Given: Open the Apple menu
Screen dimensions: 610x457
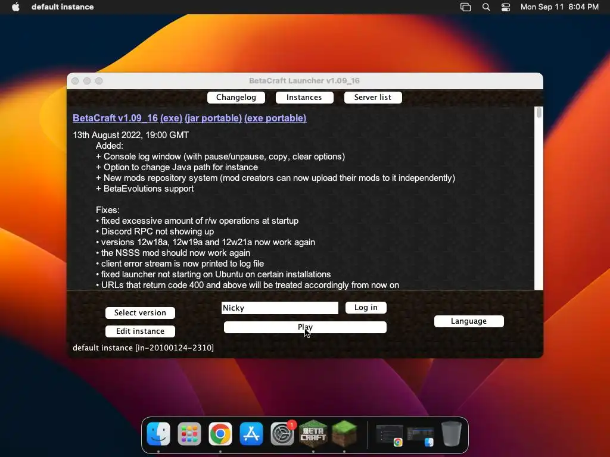Looking at the screenshot, I should (x=15, y=7).
